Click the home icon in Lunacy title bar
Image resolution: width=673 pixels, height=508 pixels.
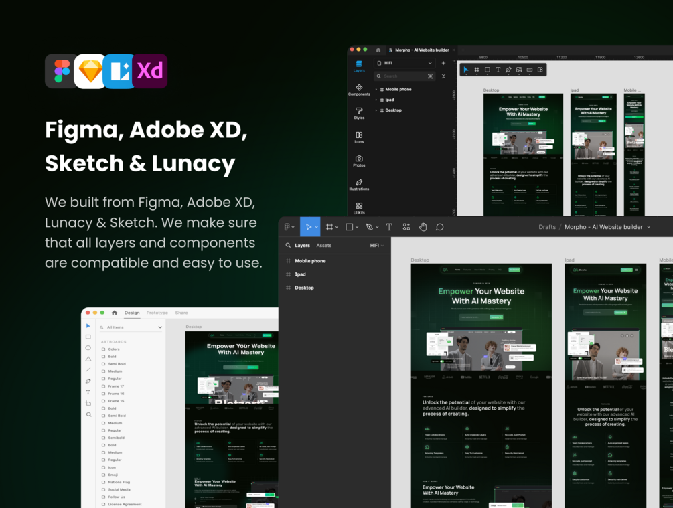coord(378,50)
